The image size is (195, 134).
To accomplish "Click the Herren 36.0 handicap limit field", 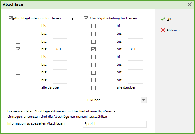I will pos(60,49).
